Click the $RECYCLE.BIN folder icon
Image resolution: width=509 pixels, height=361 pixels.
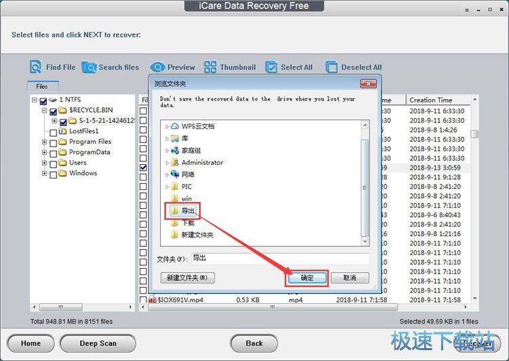pos(62,110)
